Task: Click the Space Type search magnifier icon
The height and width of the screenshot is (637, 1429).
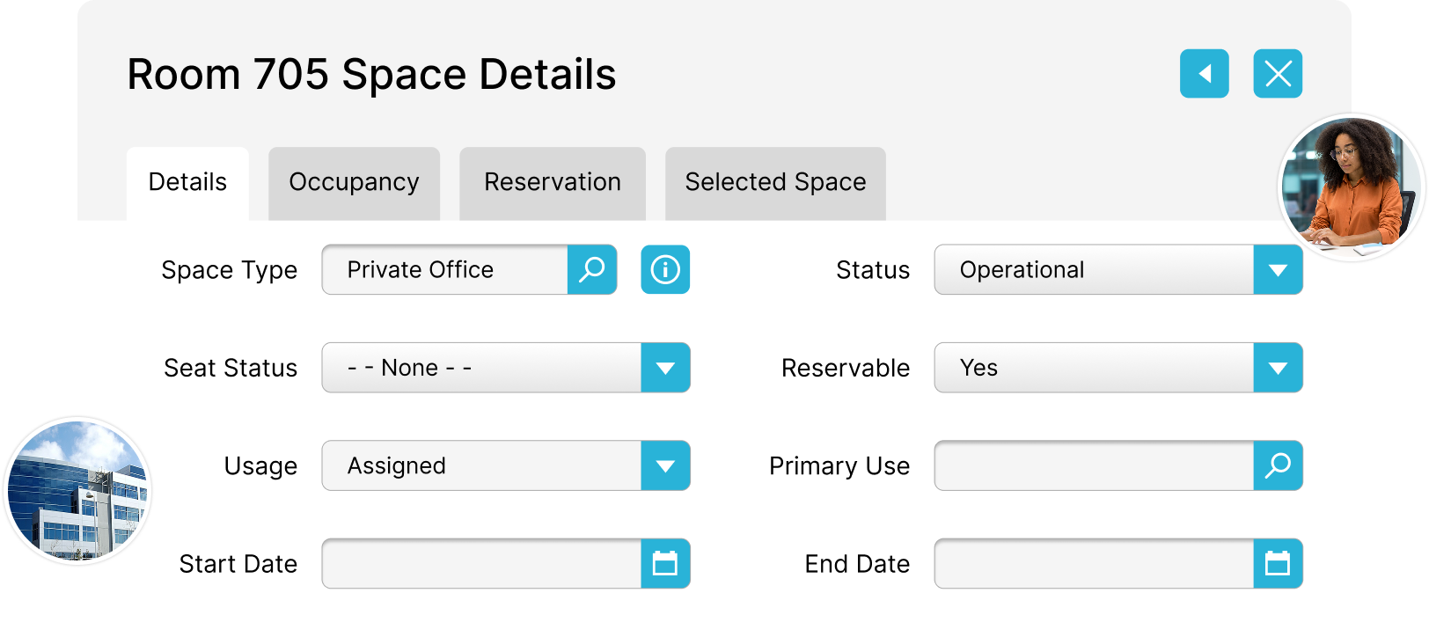Action: pos(592,269)
